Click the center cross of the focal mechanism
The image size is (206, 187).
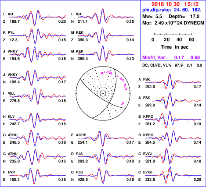103,93
